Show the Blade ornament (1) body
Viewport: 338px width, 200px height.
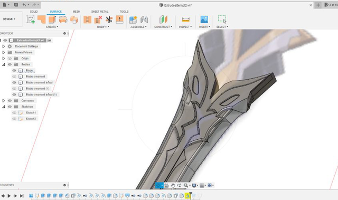click(14, 89)
